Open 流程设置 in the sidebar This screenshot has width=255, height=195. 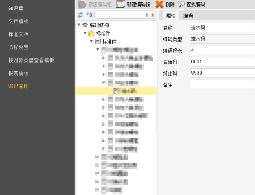(18, 47)
